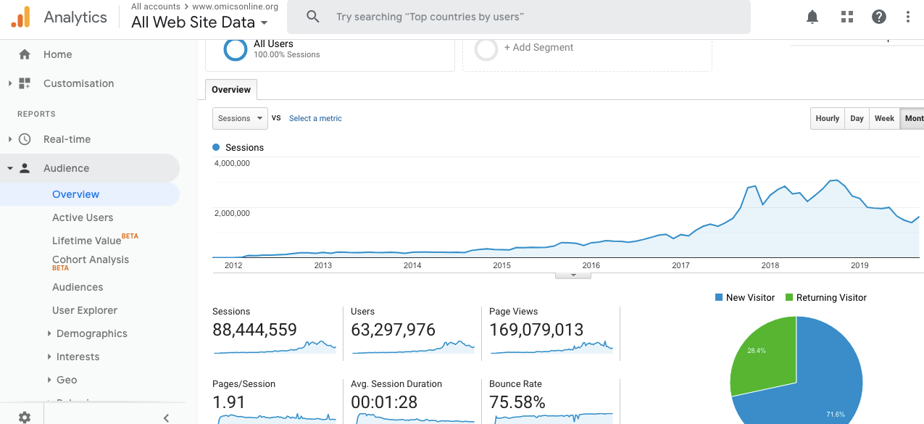Click the 1.91 Pages/Session value
The width and height of the screenshot is (924, 424).
(x=229, y=402)
